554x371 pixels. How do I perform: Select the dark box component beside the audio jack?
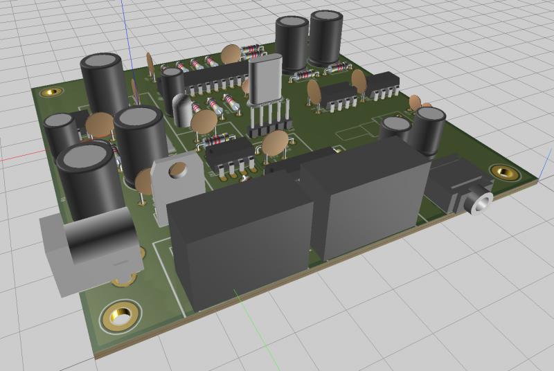coord(366,198)
